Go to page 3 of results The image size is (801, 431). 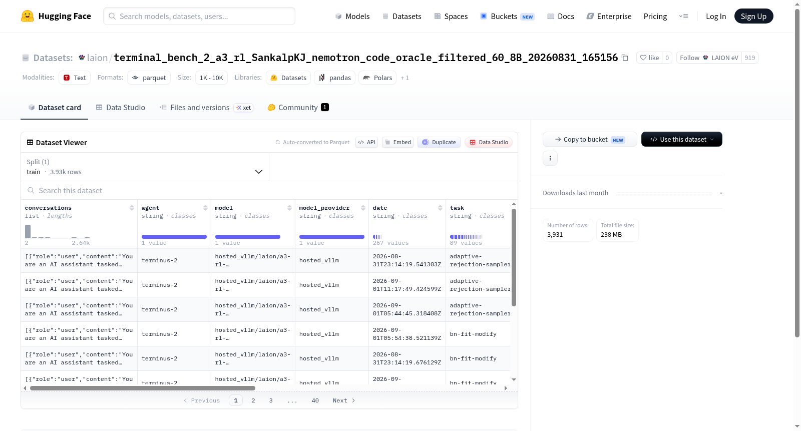tap(271, 400)
